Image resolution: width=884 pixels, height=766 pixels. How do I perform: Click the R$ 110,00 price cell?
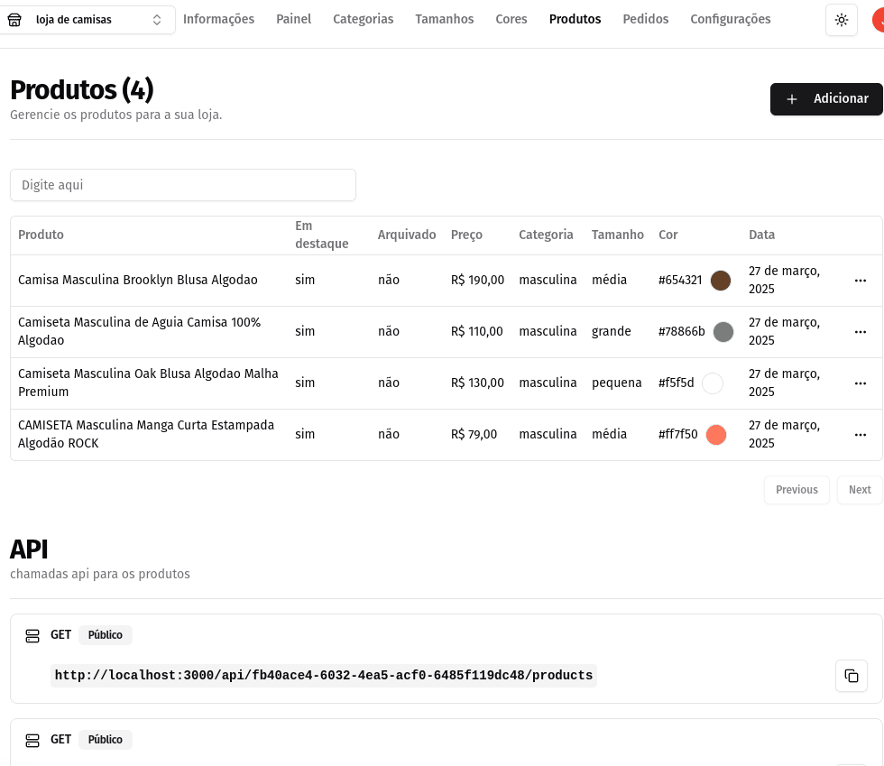(x=477, y=331)
